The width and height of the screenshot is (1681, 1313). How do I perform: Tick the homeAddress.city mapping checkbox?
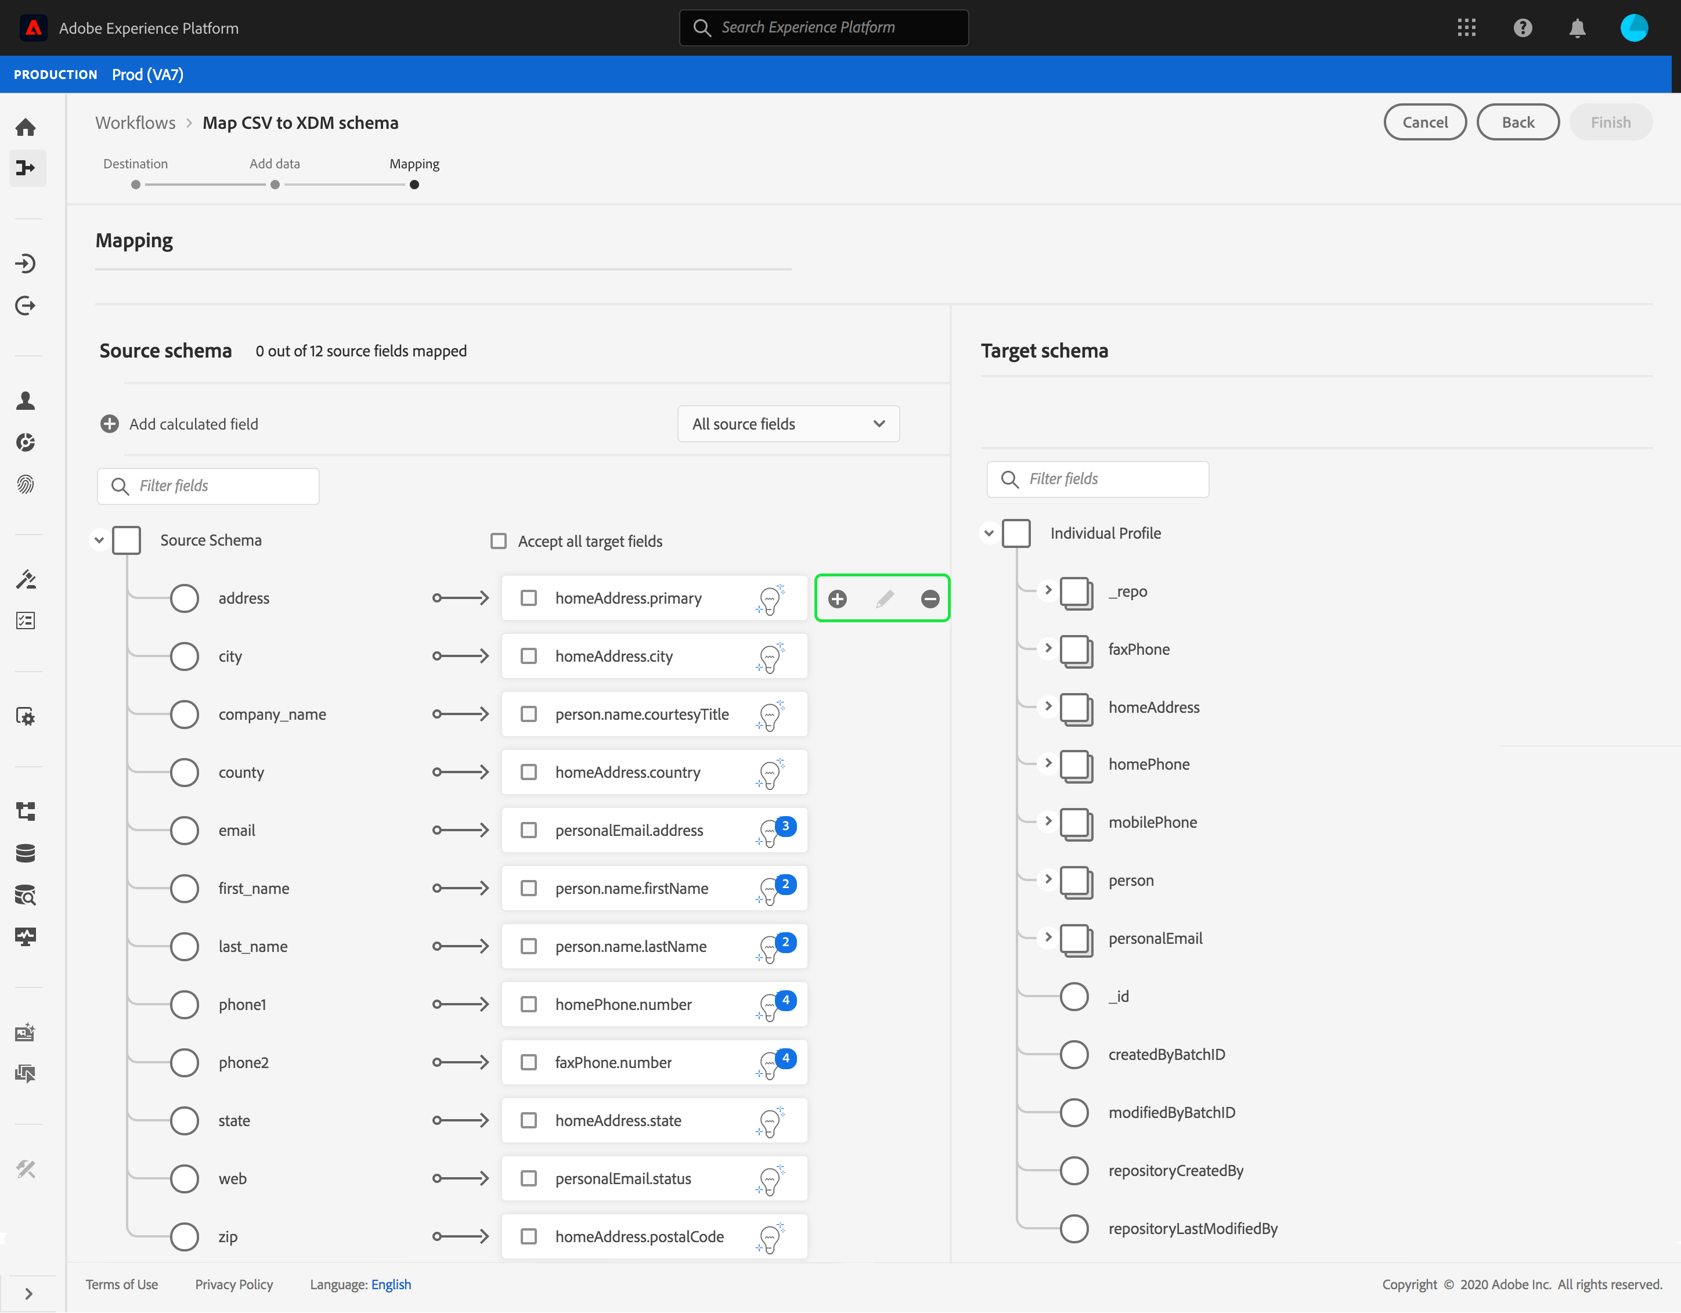pos(529,656)
